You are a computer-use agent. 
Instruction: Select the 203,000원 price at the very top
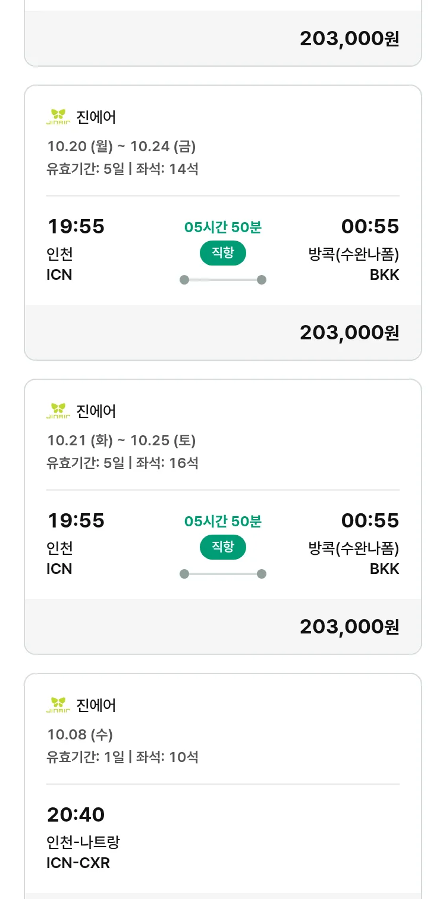[x=349, y=39]
